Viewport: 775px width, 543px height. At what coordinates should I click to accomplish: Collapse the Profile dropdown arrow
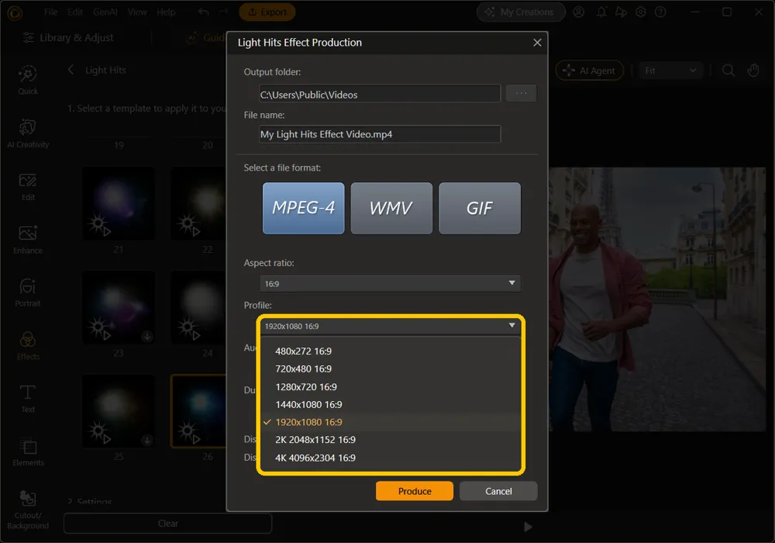click(x=511, y=325)
